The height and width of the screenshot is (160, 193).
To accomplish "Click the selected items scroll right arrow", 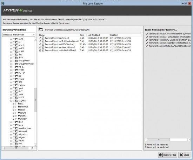I will [189, 140].
